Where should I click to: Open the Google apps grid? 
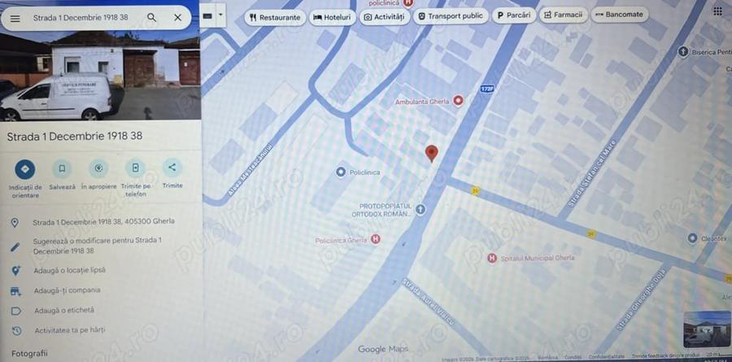(717, 11)
